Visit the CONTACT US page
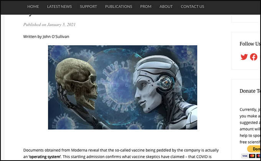 point(192,7)
